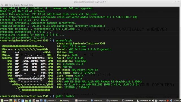Open the Search menu
Screen dimensions: 181x102
pos(17,5)
